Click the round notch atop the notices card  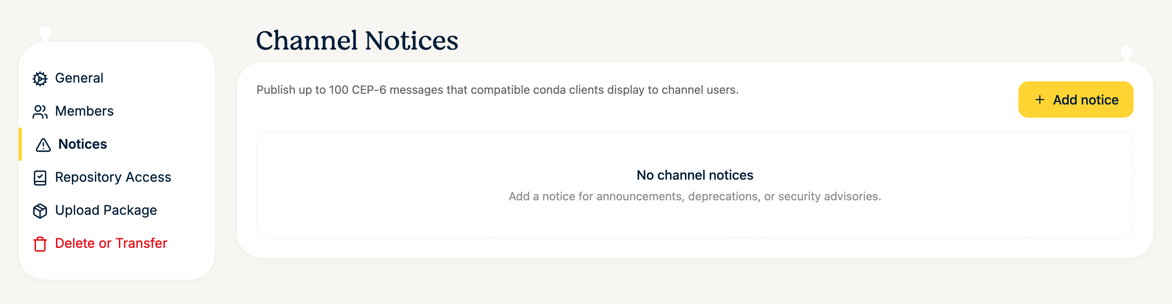[x=1127, y=52]
